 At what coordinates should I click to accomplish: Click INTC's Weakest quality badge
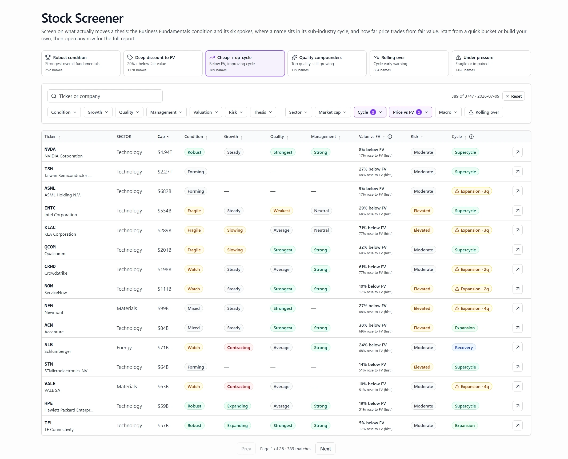point(282,211)
